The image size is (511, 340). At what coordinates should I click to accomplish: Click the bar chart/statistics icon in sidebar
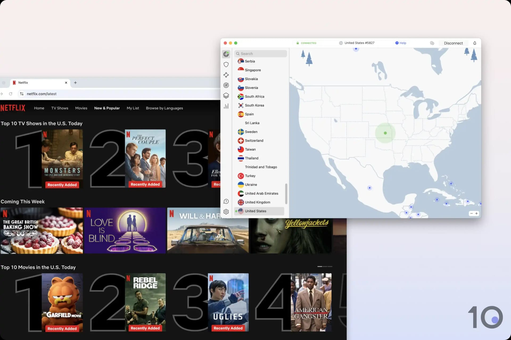click(x=226, y=106)
